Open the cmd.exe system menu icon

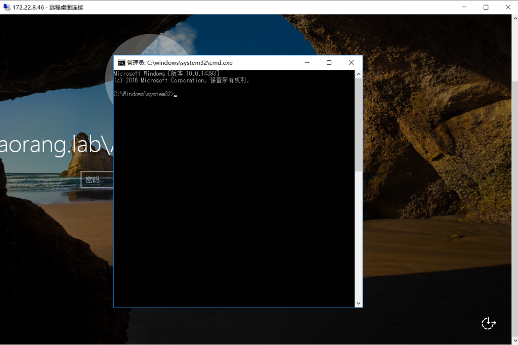point(121,63)
